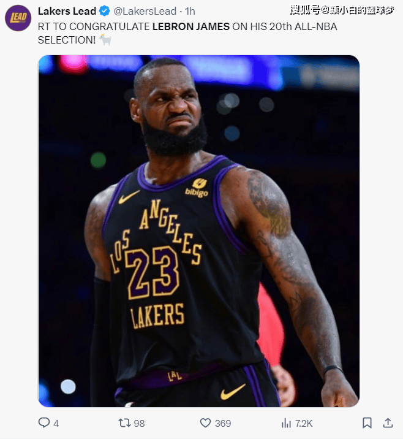403x439 pixels.
Task: Click the blue verified badge
Action: click(x=105, y=11)
